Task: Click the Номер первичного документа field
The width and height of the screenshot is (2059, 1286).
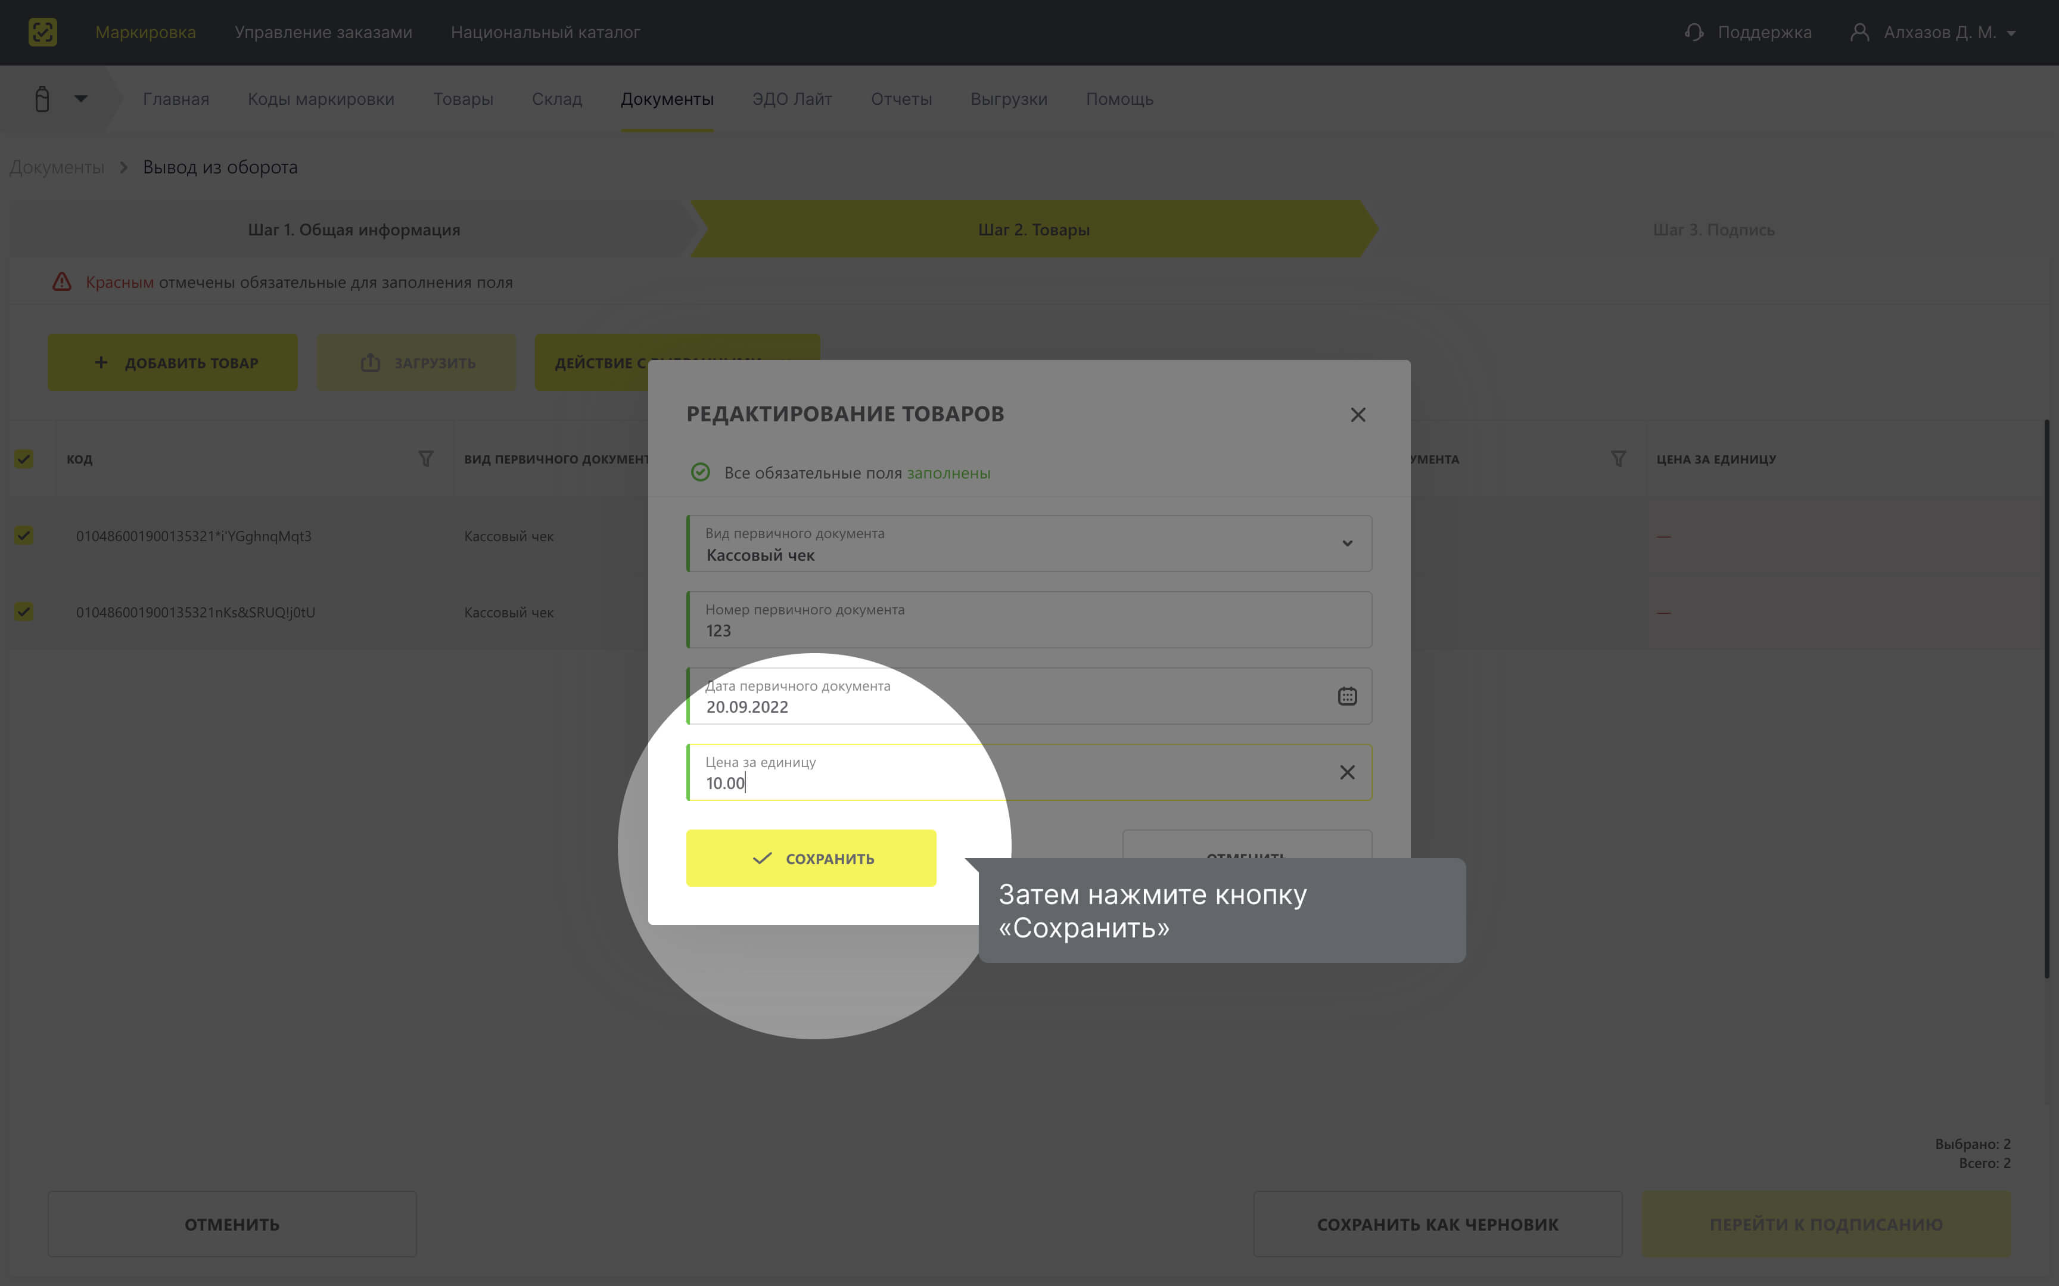Action: 1029,620
